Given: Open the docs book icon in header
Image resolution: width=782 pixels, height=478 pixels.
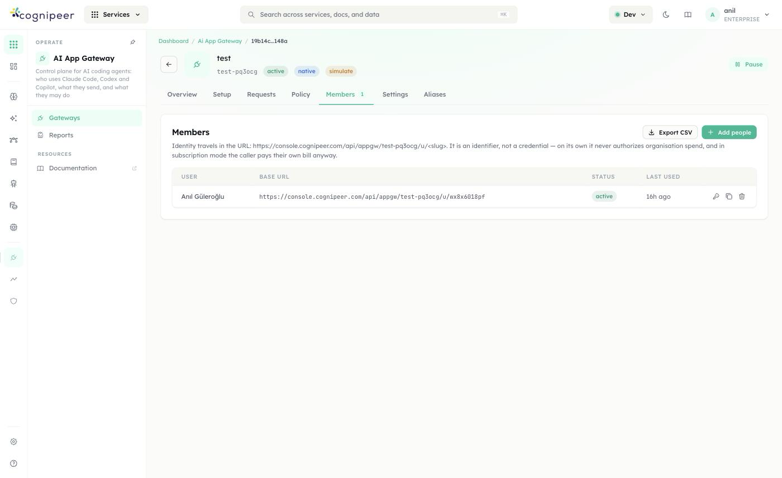Looking at the screenshot, I should pos(688,15).
